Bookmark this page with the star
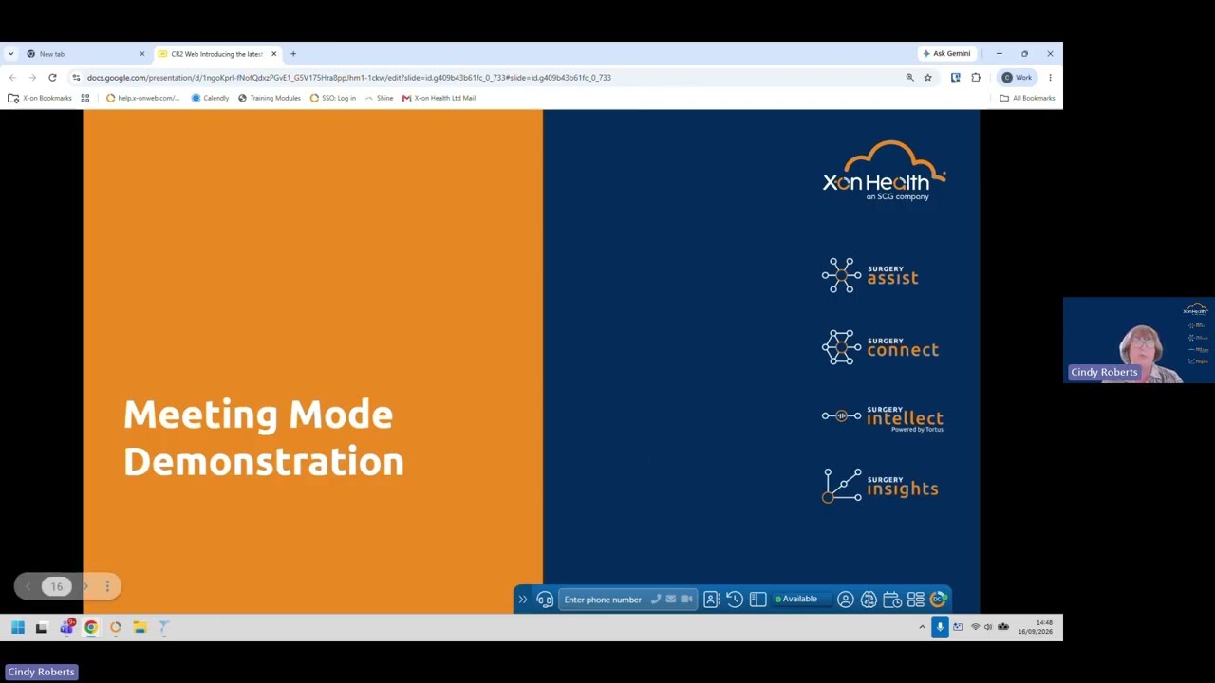1215x683 pixels. pos(927,78)
